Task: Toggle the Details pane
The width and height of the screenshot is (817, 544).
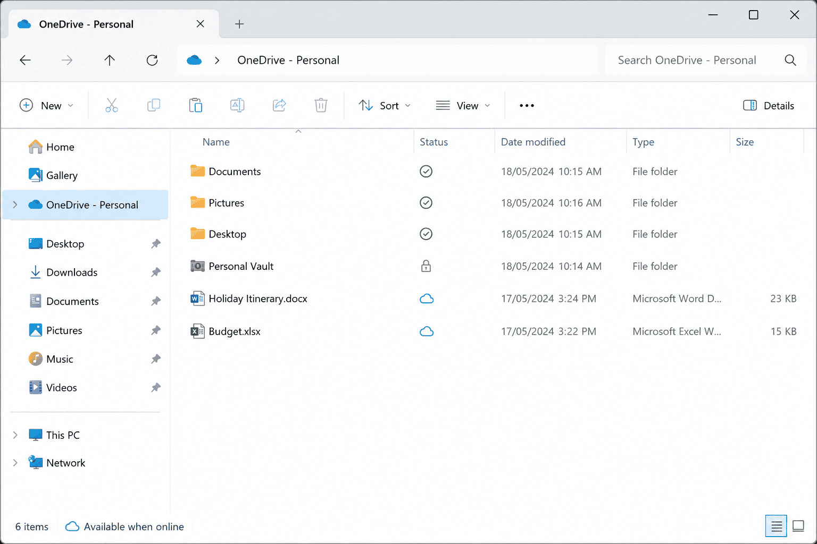Action: click(x=769, y=105)
